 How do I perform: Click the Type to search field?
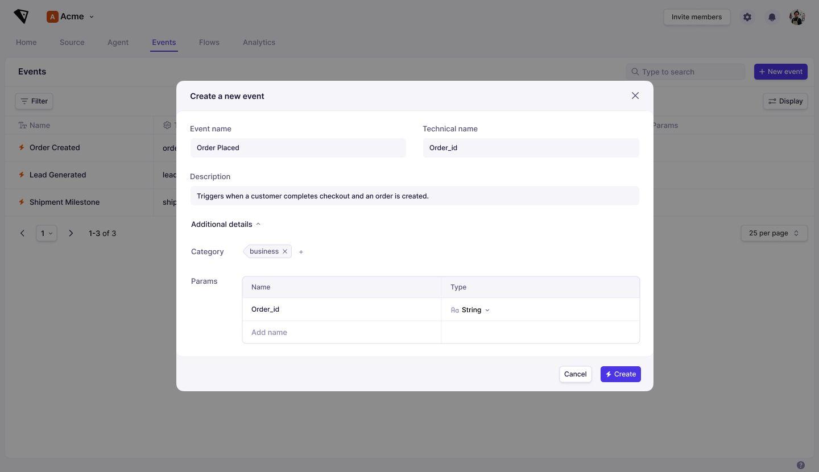point(685,72)
